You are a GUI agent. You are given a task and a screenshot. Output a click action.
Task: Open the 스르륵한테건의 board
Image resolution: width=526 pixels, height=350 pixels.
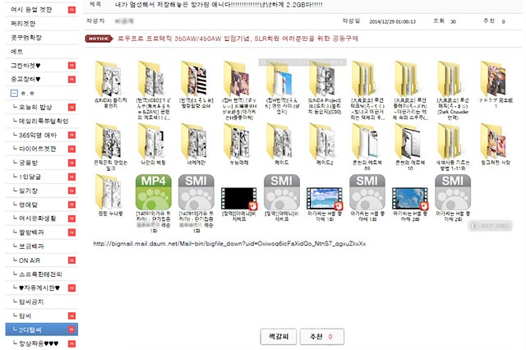coord(40,274)
